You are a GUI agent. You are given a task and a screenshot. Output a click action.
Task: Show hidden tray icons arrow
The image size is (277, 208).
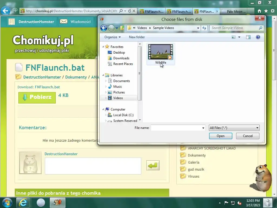click(220, 203)
